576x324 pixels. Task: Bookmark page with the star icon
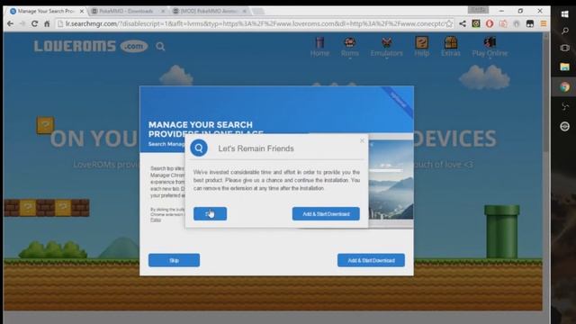(x=449, y=24)
